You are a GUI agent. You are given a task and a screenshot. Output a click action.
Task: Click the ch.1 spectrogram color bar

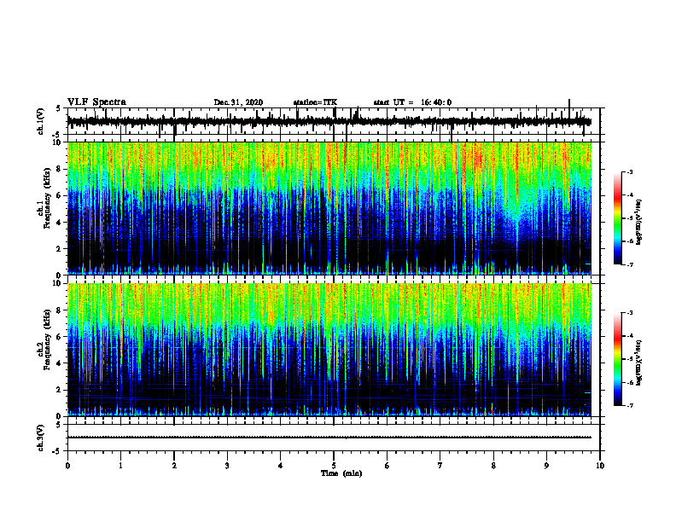tap(618, 218)
